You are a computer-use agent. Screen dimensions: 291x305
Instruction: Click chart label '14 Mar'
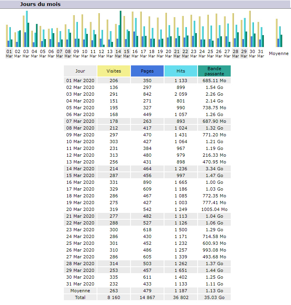(118, 53)
